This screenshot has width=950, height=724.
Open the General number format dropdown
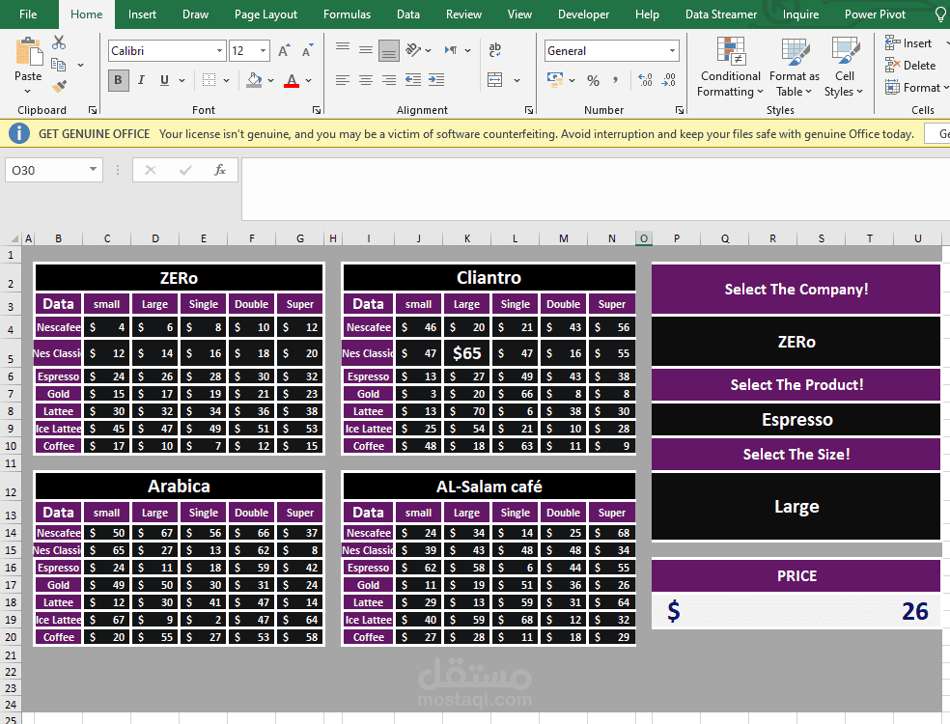pyautogui.click(x=672, y=51)
